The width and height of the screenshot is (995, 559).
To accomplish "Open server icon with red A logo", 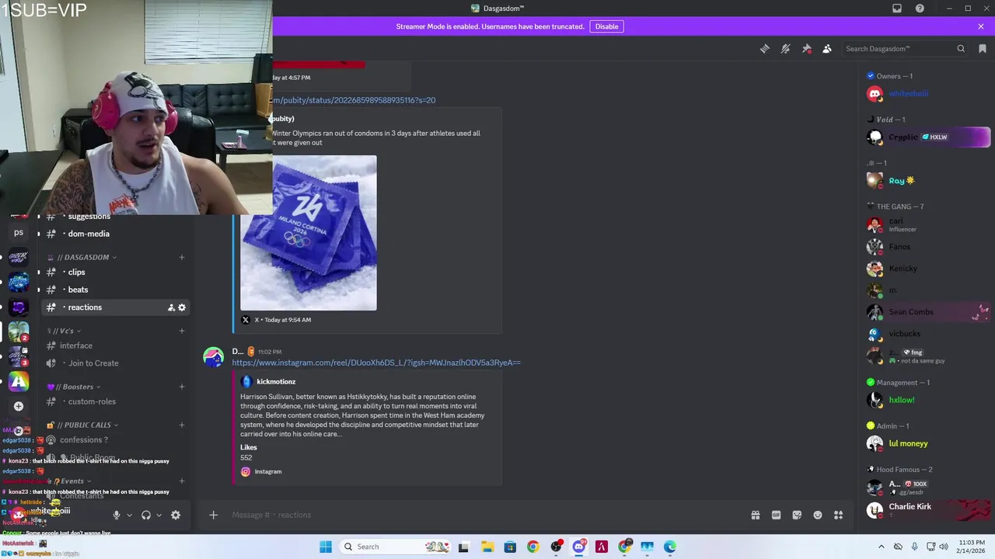I will point(19,382).
